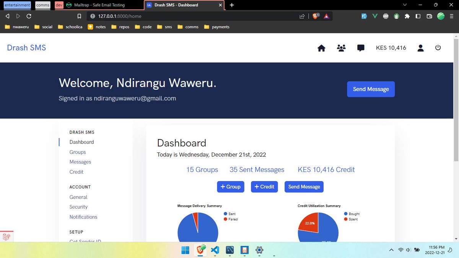The height and width of the screenshot is (258, 459).
Task: Click the Sent legend entry in Message Delivery chart
Action: (230, 214)
